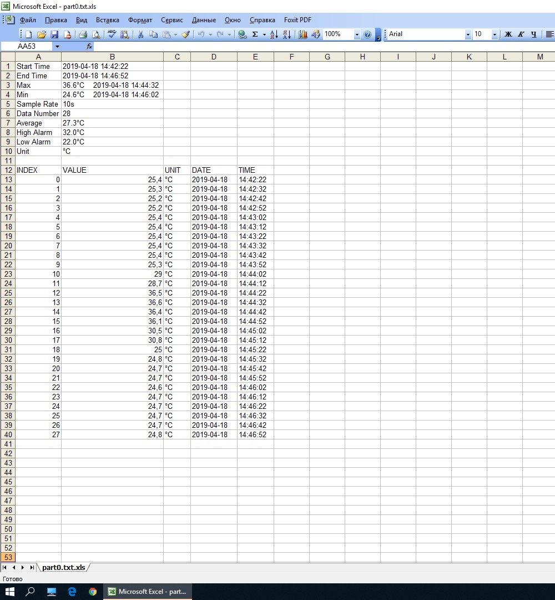Click the Undo arrow icon
This screenshot has height=600, width=555.
[201, 34]
